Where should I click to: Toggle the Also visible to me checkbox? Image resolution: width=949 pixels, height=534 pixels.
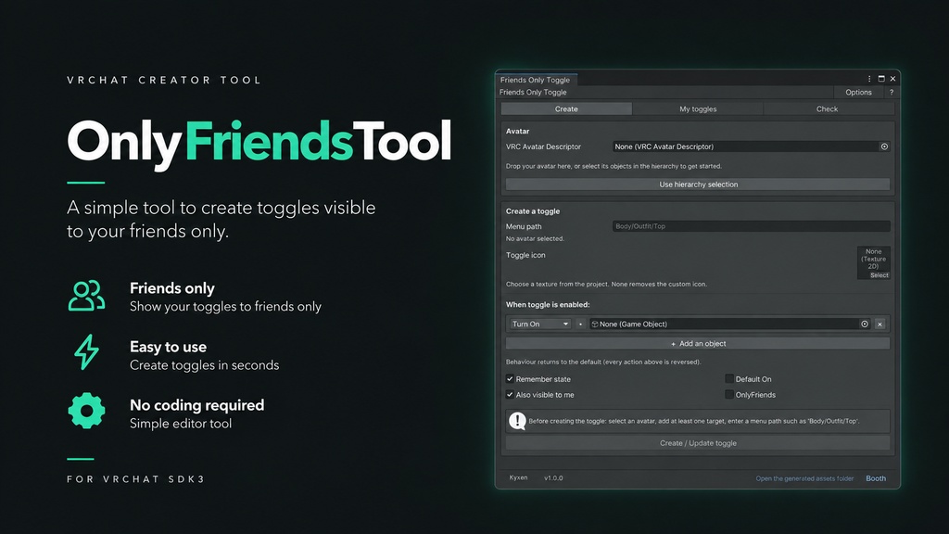point(510,395)
